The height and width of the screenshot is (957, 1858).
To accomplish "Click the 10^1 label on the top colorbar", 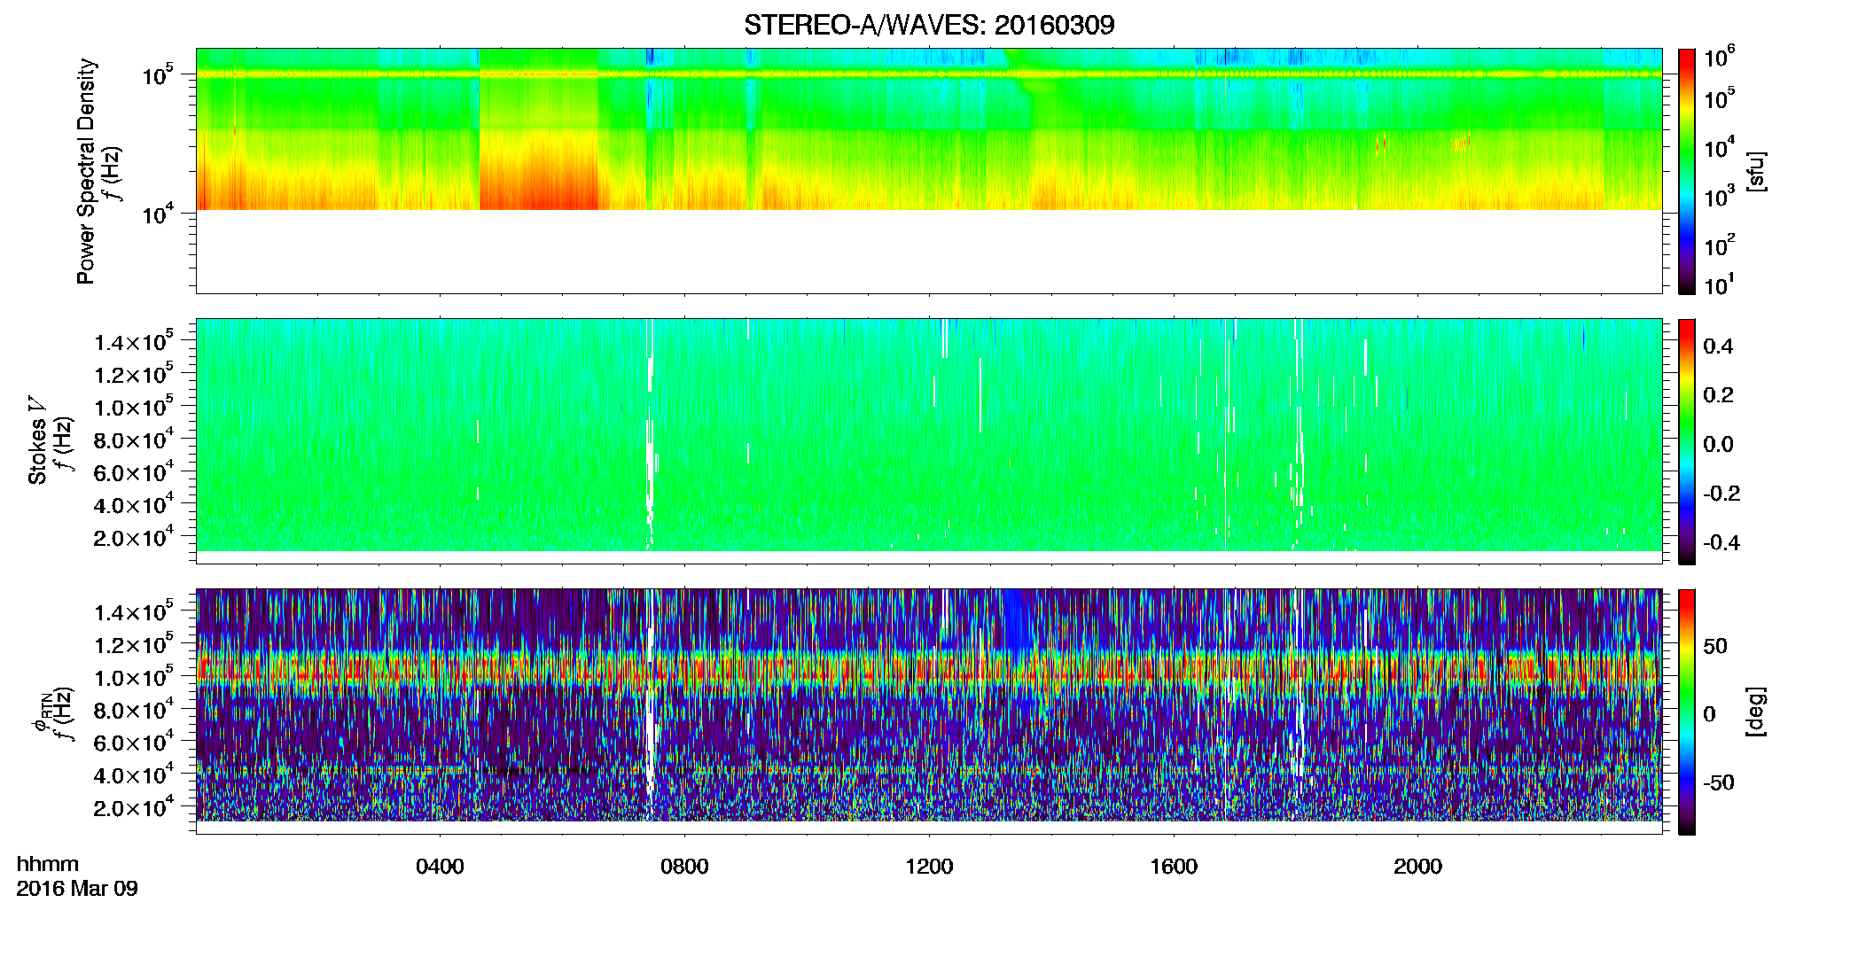I will pyautogui.click(x=1719, y=284).
